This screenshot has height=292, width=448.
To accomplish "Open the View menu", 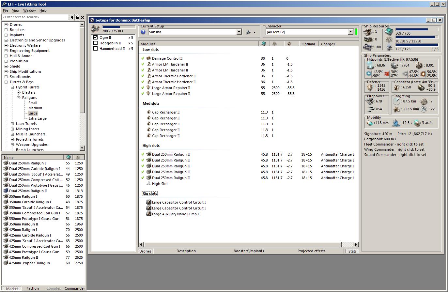I will click(16, 10).
